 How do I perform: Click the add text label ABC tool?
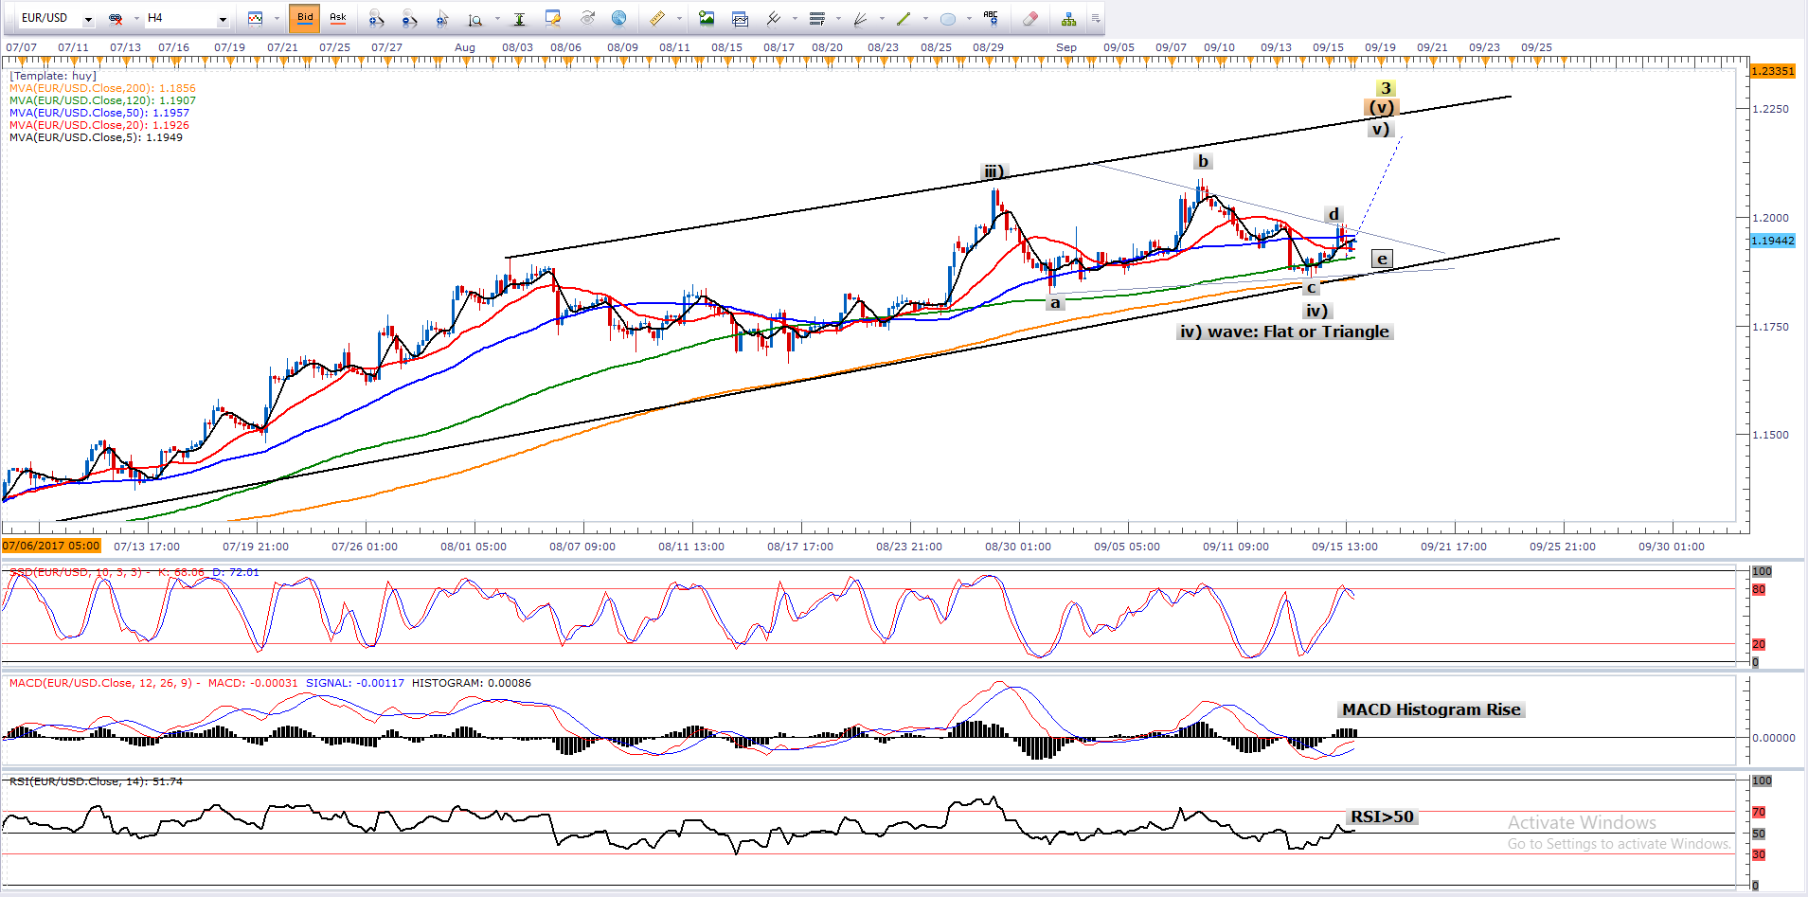991,17
